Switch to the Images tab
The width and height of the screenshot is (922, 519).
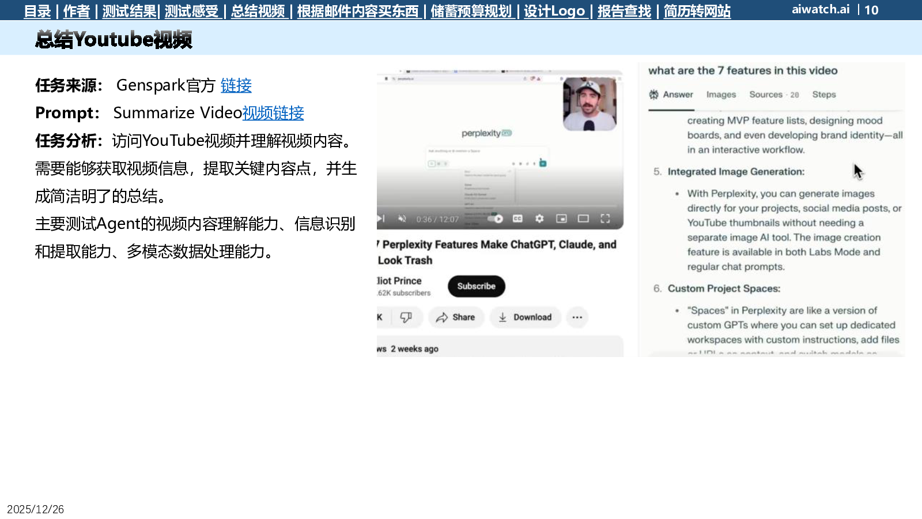point(721,95)
